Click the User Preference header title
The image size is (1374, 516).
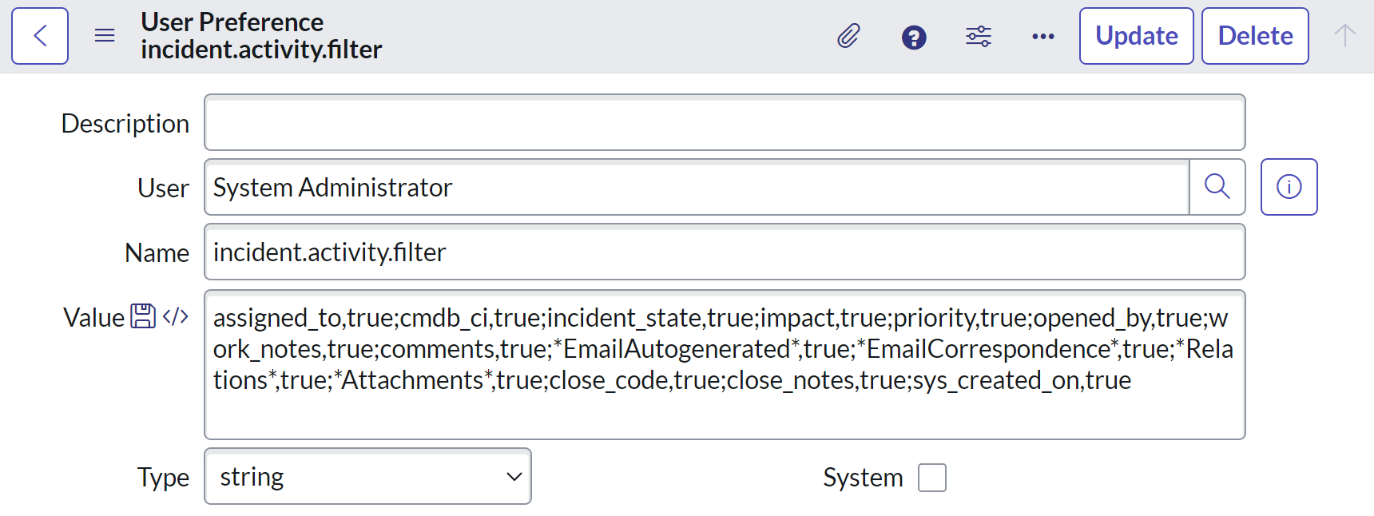(232, 22)
